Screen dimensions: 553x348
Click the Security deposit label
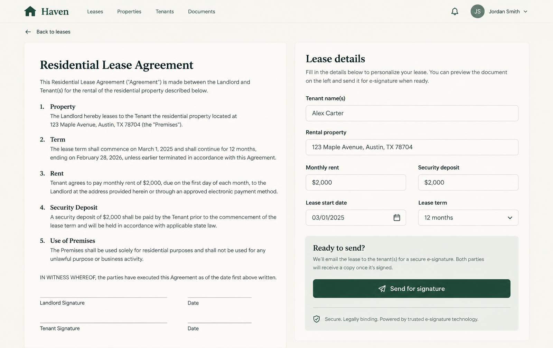[439, 167]
